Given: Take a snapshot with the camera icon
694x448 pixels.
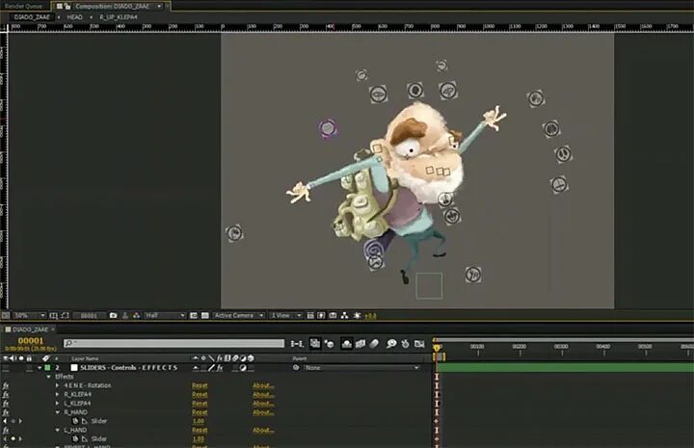Looking at the screenshot, I should (114, 315).
